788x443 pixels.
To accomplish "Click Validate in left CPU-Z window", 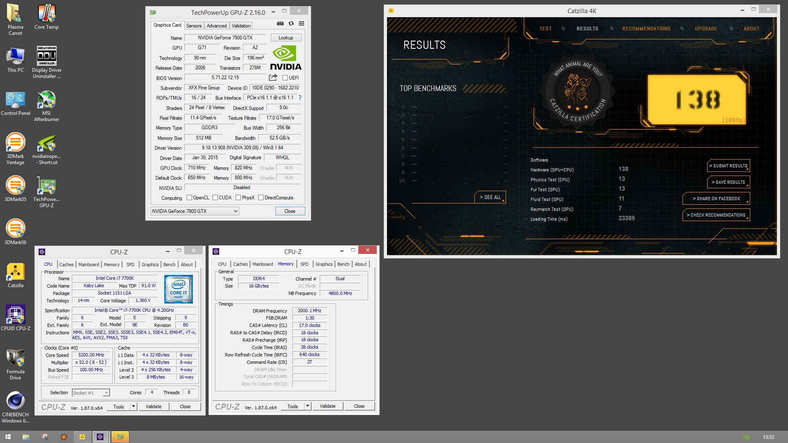I will tap(153, 406).
